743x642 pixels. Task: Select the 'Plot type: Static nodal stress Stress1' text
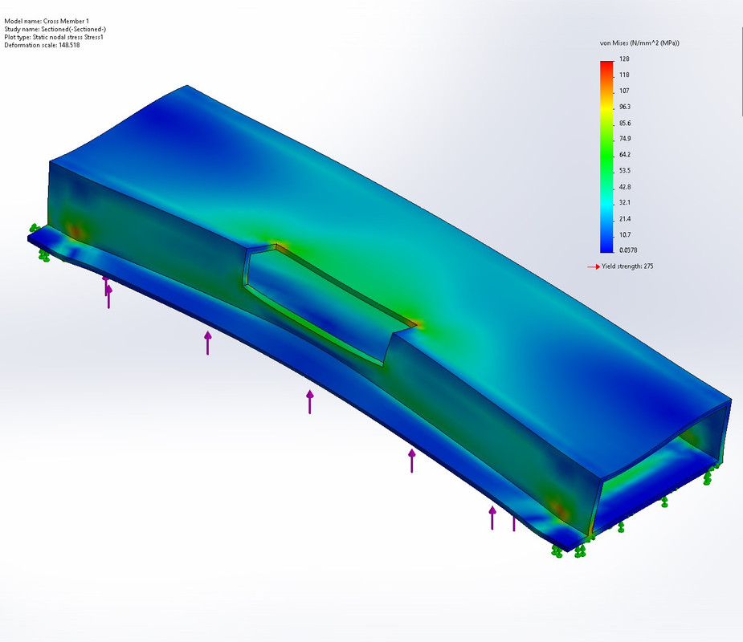(54, 38)
